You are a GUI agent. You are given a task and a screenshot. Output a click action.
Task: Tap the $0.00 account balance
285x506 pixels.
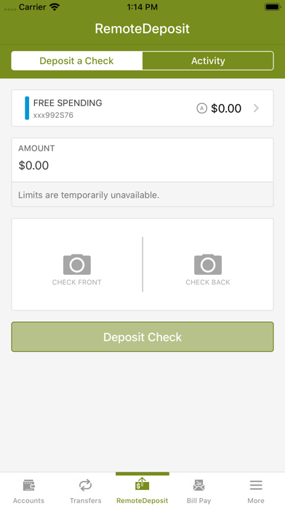(226, 108)
